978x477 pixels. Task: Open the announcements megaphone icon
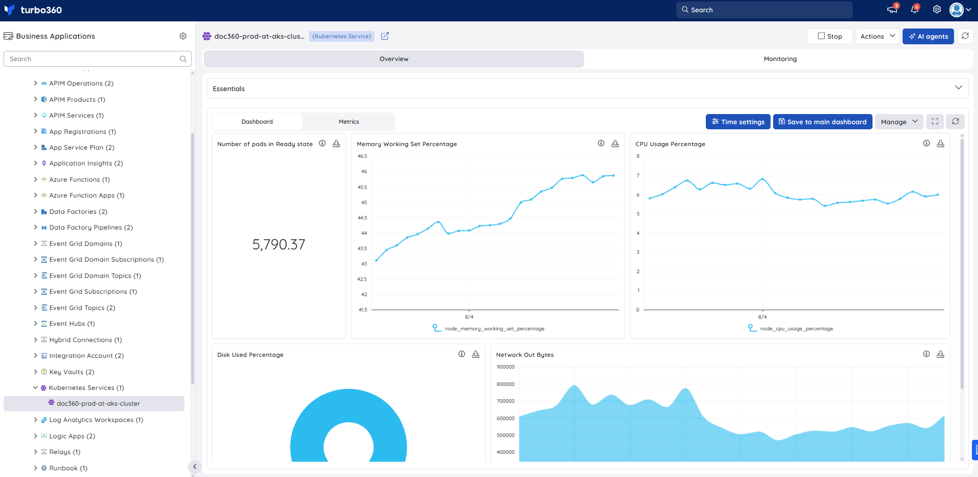(x=892, y=9)
